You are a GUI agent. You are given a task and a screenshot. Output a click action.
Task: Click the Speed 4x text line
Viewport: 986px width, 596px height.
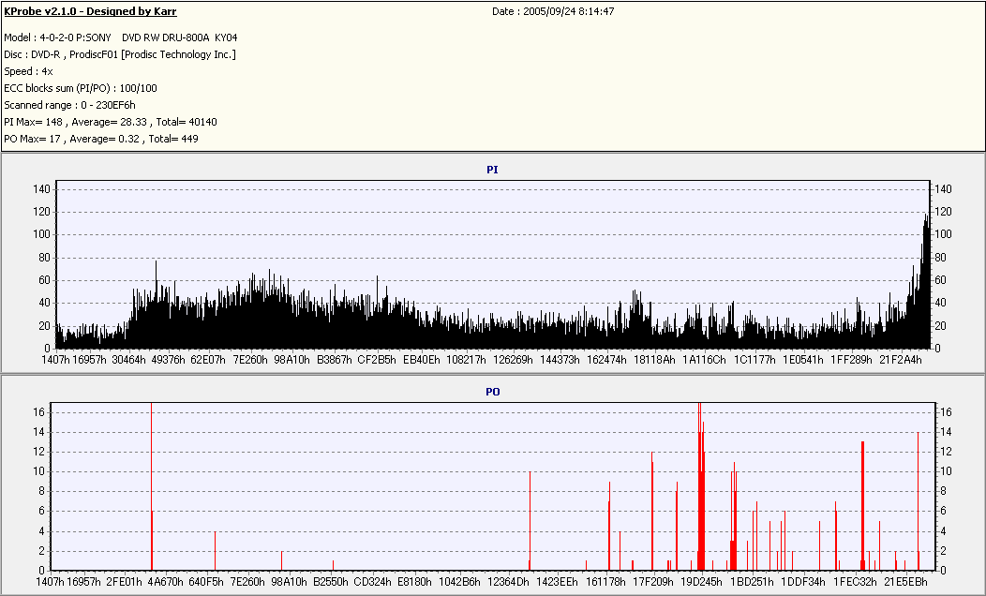(x=28, y=71)
